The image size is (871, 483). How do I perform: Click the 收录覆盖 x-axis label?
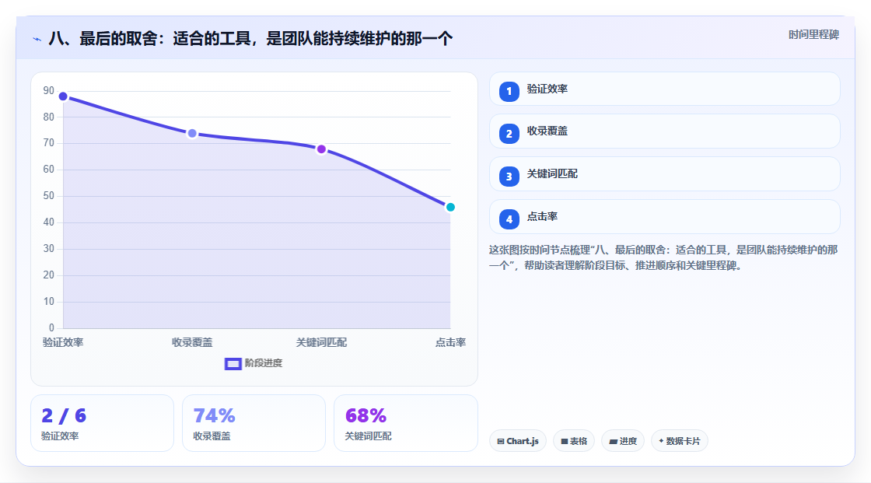pyautogui.click(x=192, y=342)
